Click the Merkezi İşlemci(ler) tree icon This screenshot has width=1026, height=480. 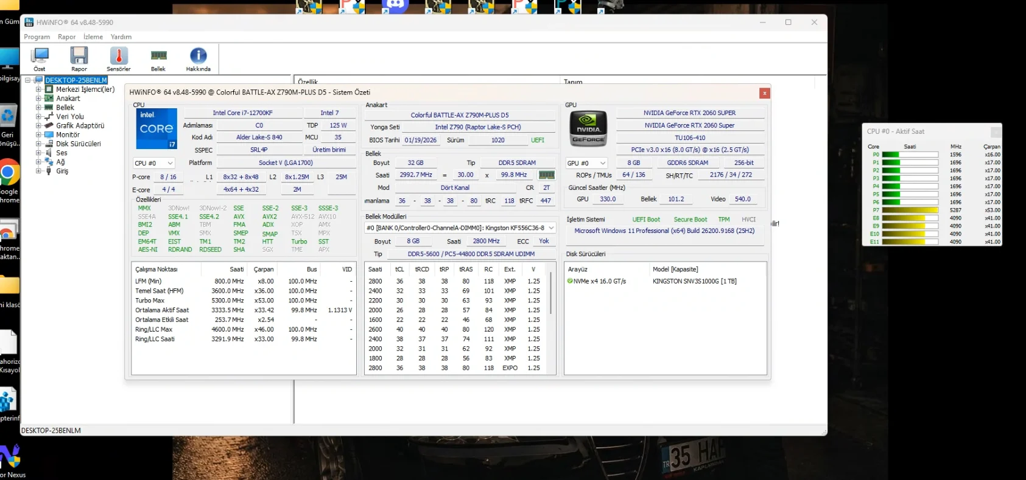49,89
